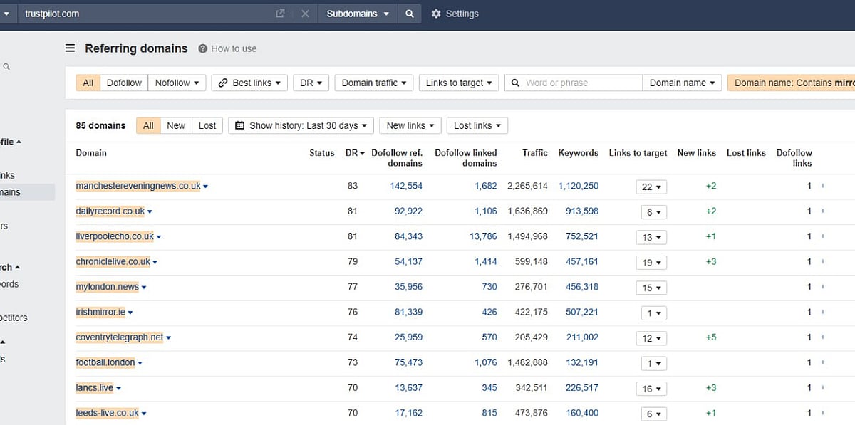Image resolution: width=855 pixels, height=425 pixels.
Task: Select the Lost domains tab
Action: coord(207,125)
